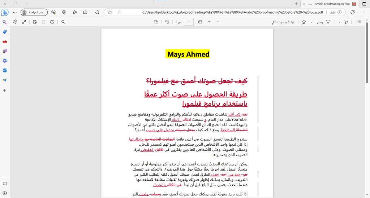Open the sidebar Drop paper-plane icon
The image size is (370, 198).
pos(4,80)
